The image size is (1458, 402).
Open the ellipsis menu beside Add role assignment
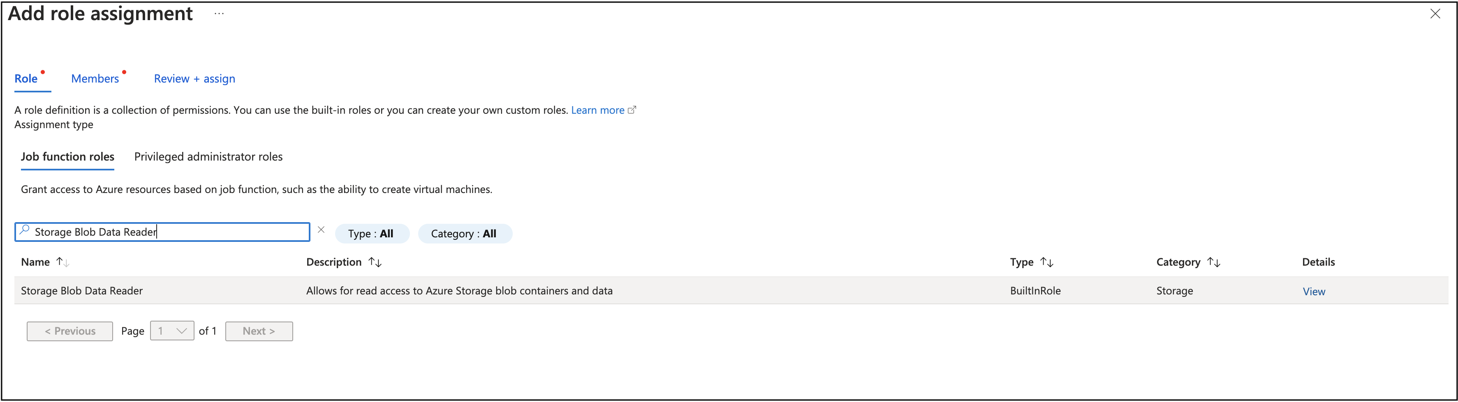pyautogui.click(x=218, y=14)
